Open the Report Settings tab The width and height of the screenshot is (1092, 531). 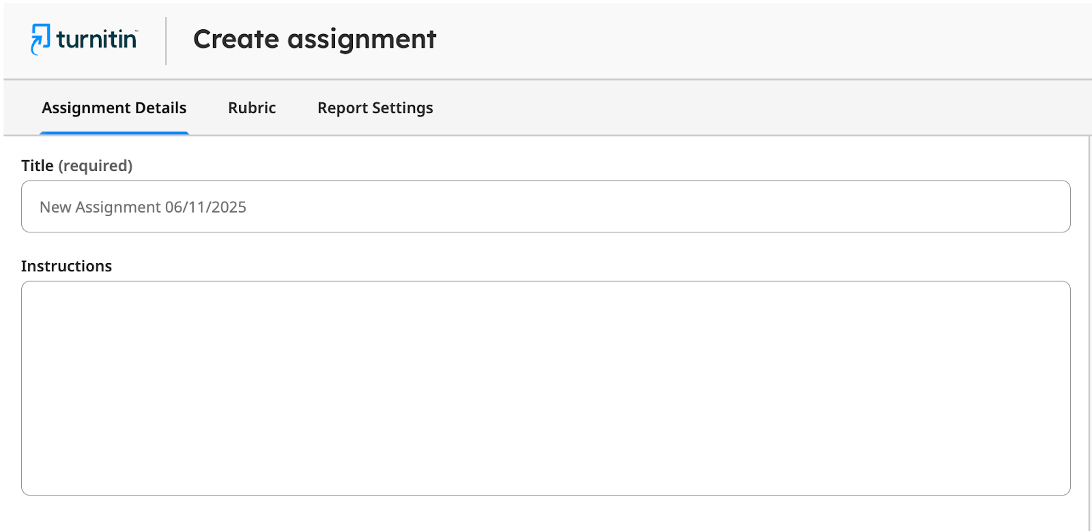pyautogui.click(x=375, y=108)
